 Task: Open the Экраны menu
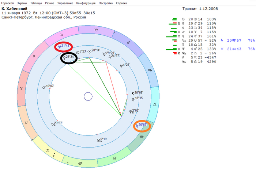pyautogui.click(x=22, y=3)
